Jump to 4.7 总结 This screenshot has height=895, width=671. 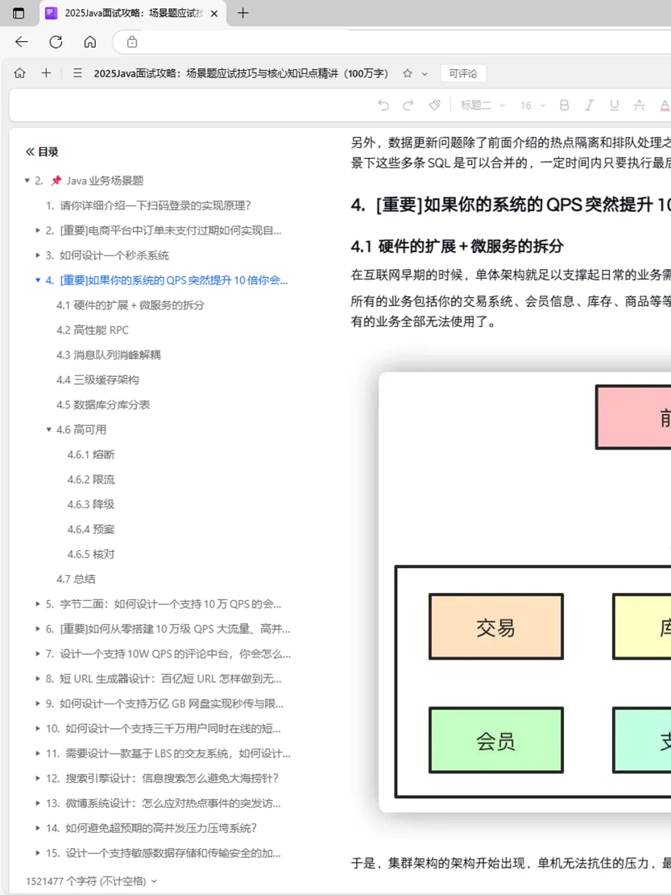click(76, 579)
